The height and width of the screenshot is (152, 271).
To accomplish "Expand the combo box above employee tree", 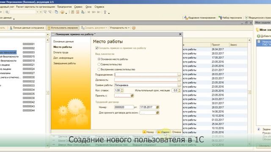I will 48,35.
